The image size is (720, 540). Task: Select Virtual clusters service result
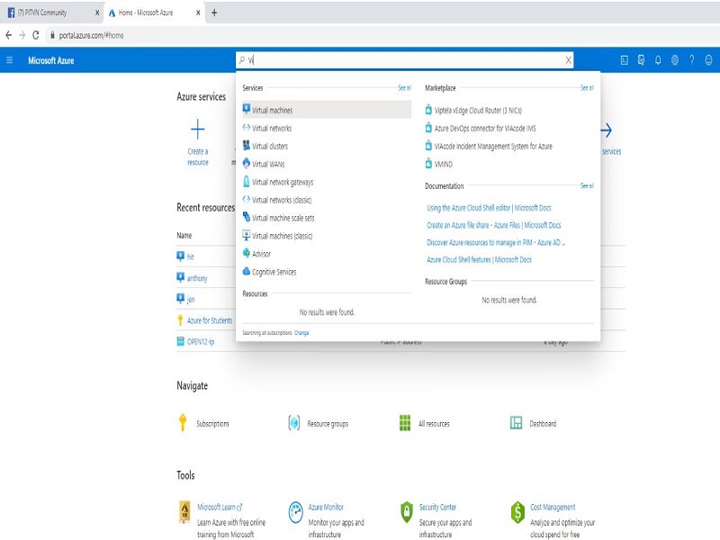[270, 146]
